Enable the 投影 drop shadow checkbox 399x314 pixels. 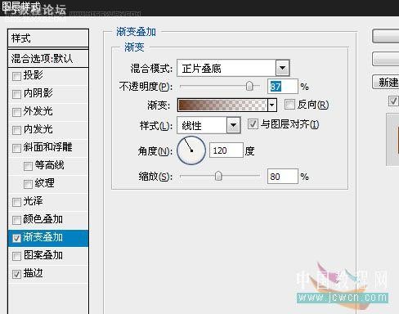point(16,76)
